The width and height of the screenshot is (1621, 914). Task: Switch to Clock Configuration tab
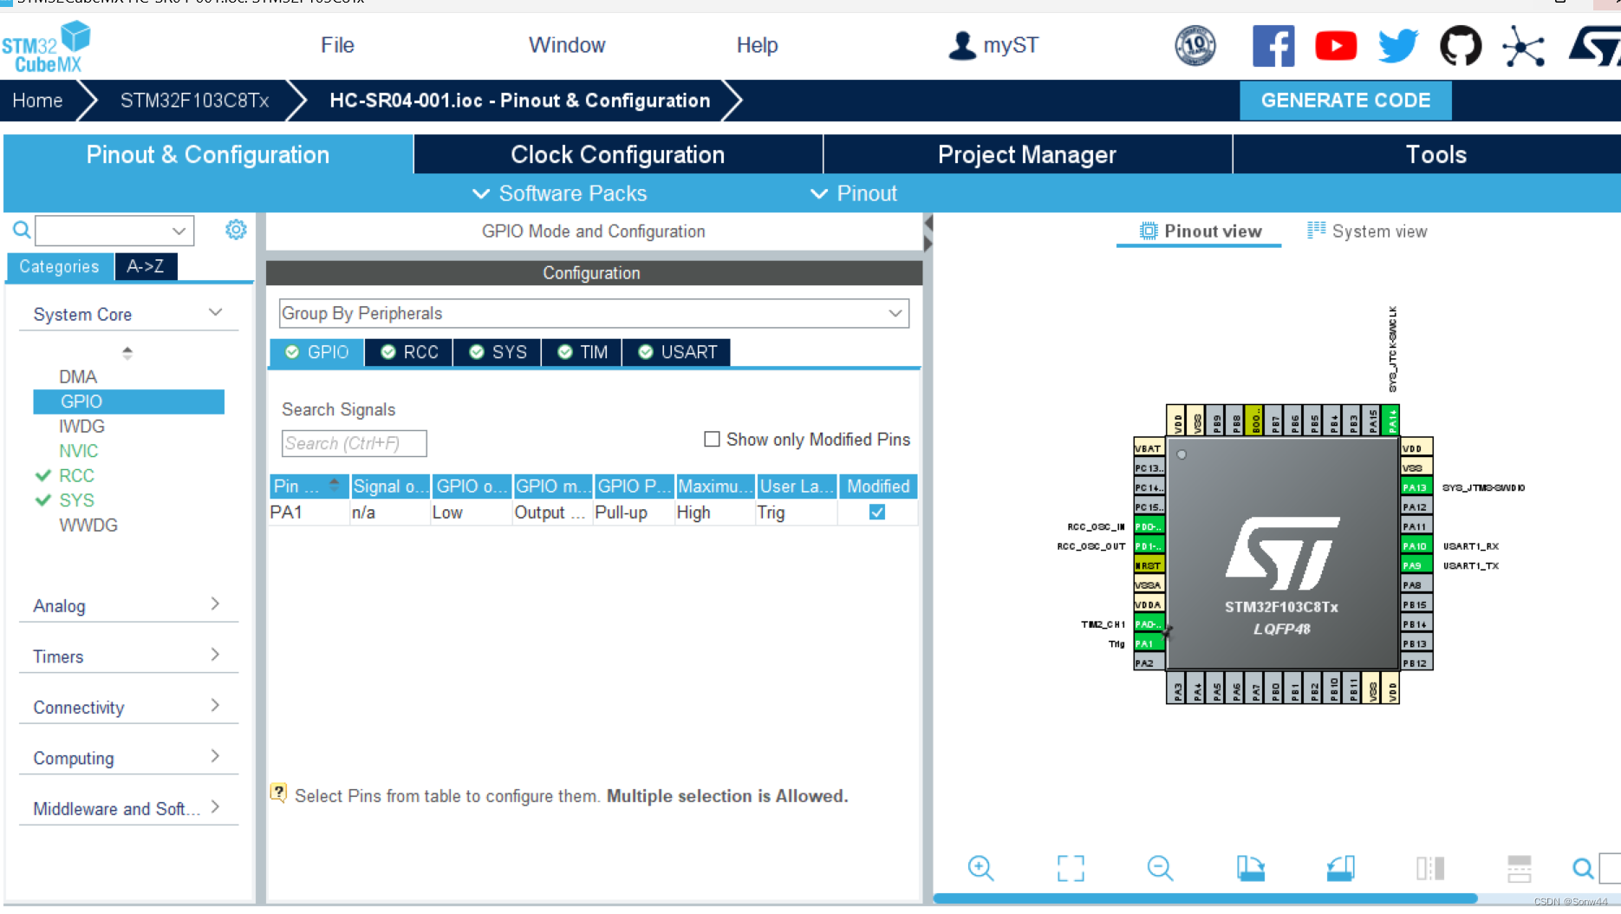pyautogui.click(x=618, y=154)
